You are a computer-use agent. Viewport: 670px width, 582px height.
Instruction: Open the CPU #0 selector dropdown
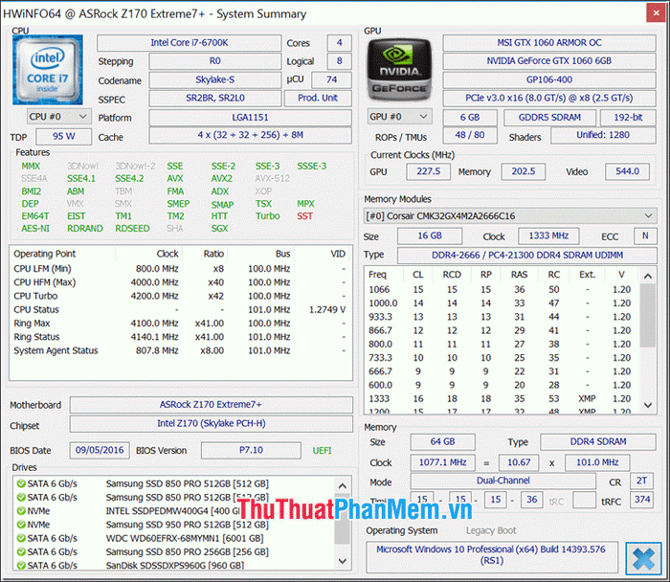tap(59, 117)
